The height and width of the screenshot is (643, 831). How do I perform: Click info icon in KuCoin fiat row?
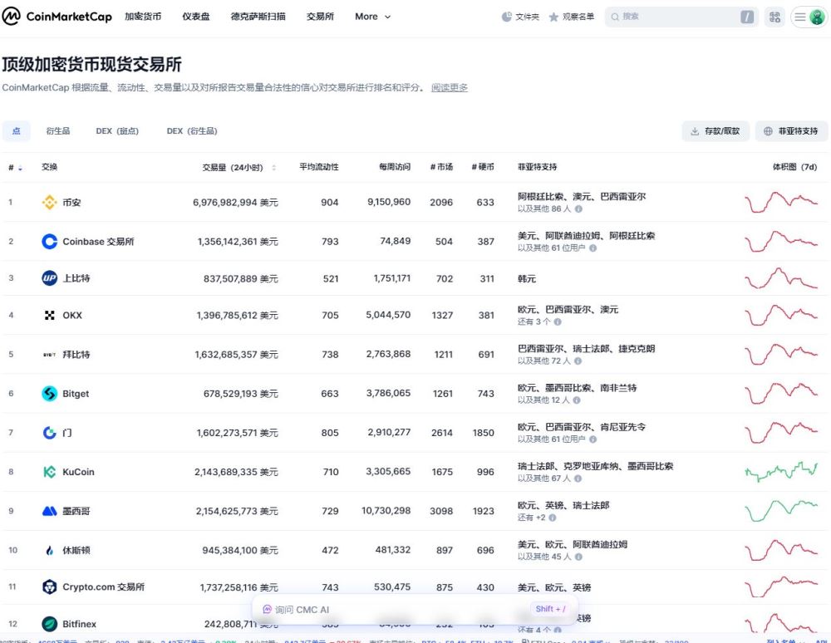pyautogui.click(x=578, y=479)
